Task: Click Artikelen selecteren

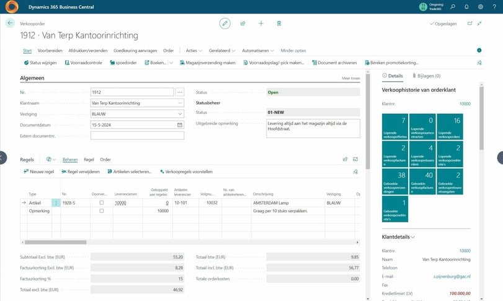Action: [130, 172]
